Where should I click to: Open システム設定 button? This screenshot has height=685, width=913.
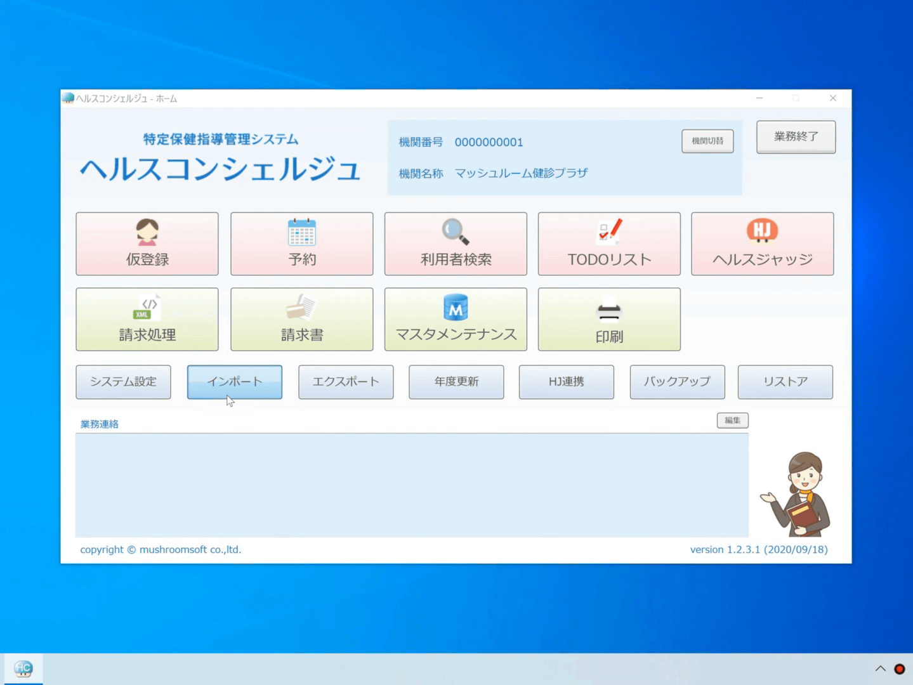tap(123, 382)
